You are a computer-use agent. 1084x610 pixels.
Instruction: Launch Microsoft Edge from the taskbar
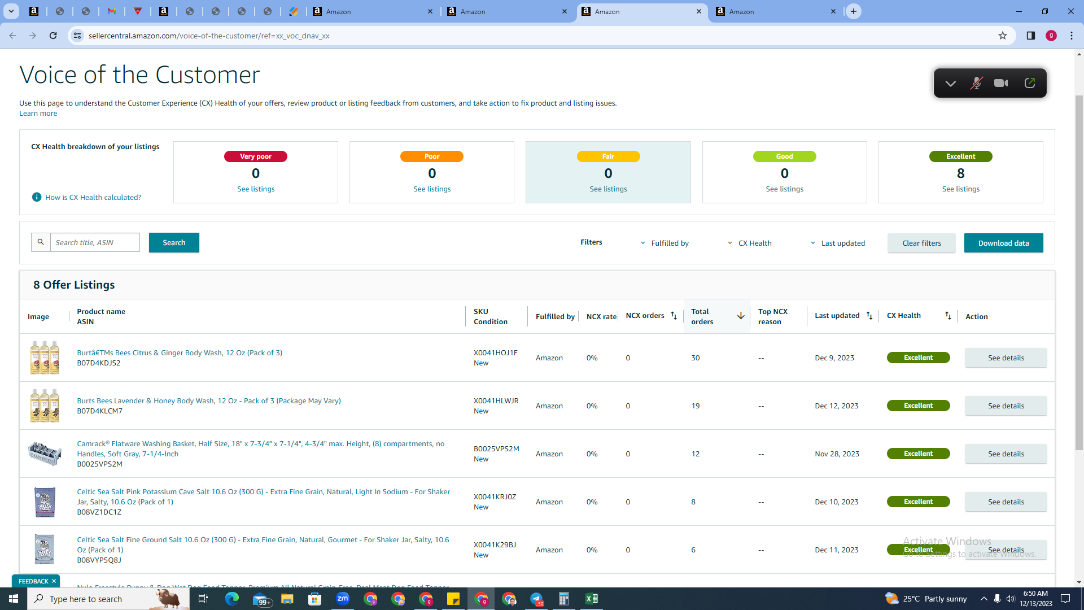pos(231,599)
